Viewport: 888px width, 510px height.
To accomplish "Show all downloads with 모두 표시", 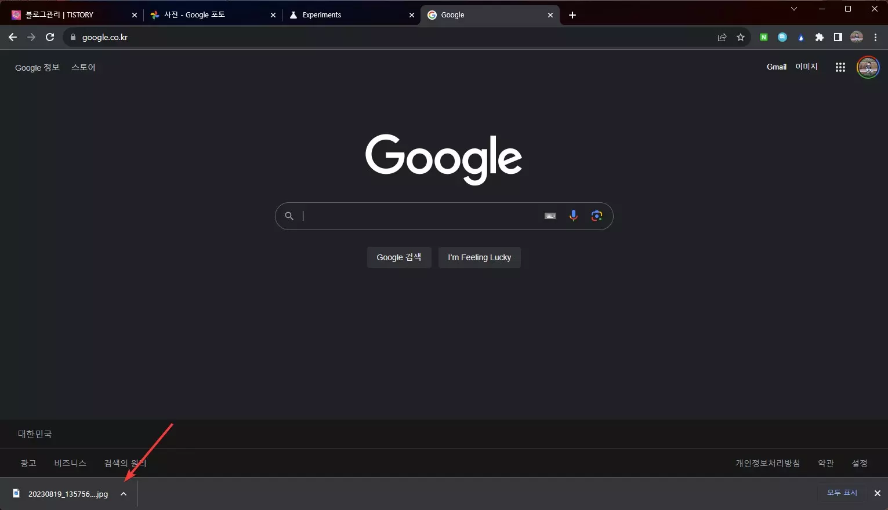I will [x=842, y=493].
